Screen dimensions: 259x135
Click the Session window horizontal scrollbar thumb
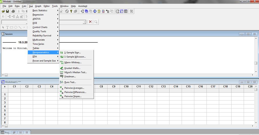(6, 75)
